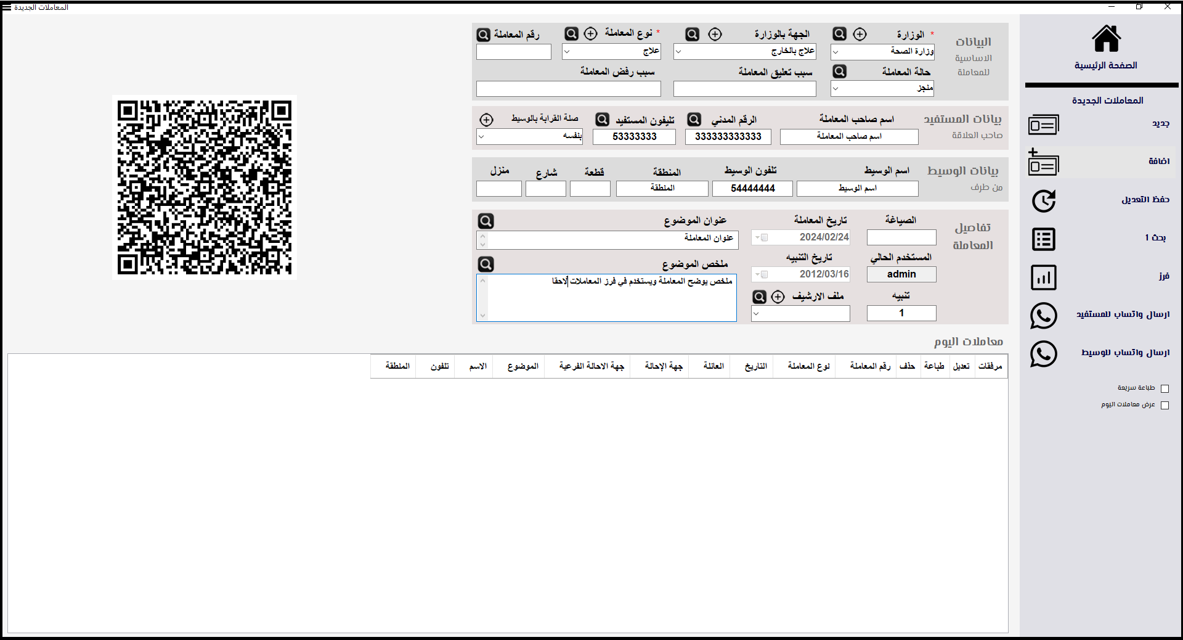Click search icon next to ملف الارشيف
Image resolution: width=1183 pixels, height=640 pixels.
click(760, 297)
